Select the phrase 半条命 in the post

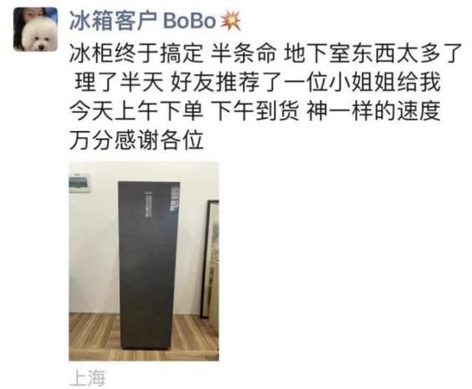243,53
